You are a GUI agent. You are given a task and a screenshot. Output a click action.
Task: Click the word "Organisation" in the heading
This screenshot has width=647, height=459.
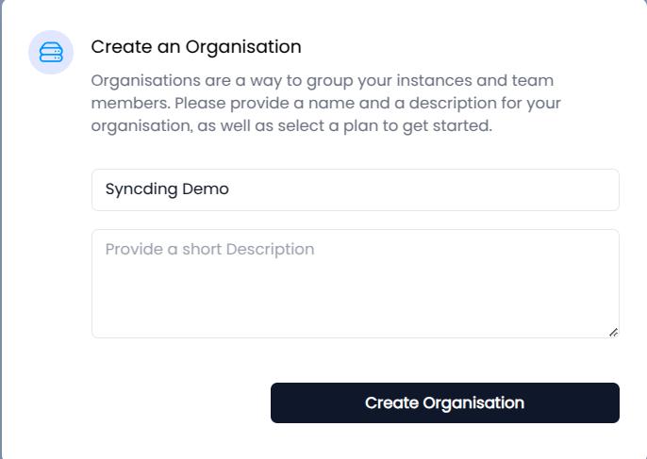[x=243, y=47]
